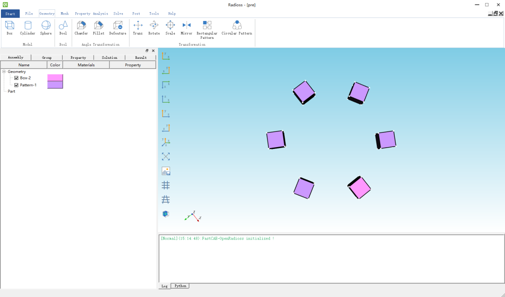Open the Post ribbon tab

136,14
